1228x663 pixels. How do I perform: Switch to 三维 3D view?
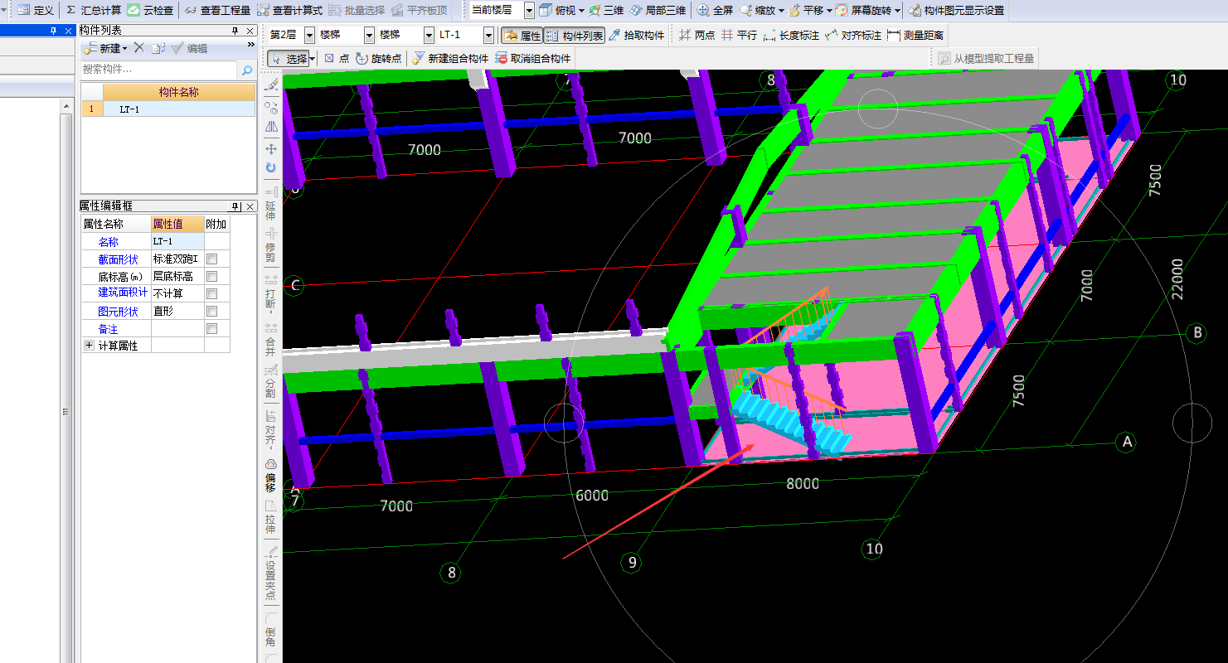click(x=606, y=10)
